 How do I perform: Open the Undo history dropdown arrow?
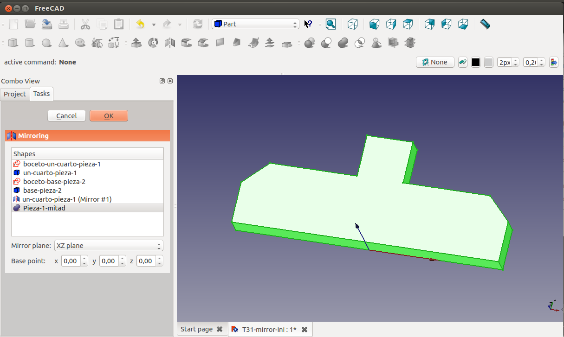(x=154, y=24)
